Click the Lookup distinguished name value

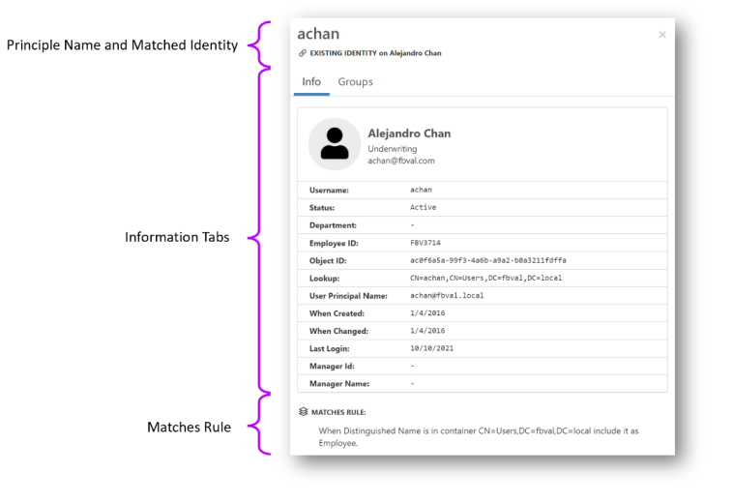point(485,279)
